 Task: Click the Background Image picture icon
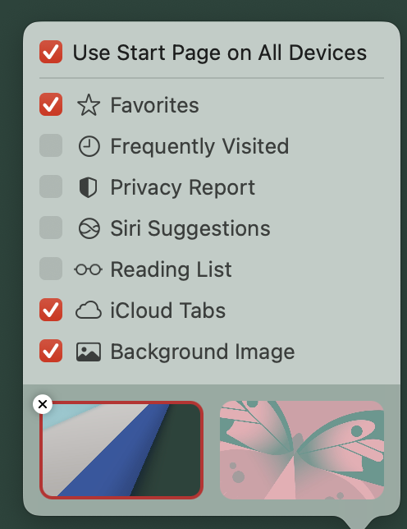point(89,352)
